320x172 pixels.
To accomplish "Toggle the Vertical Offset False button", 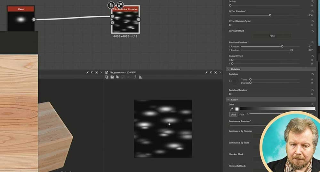I will 272,36.
